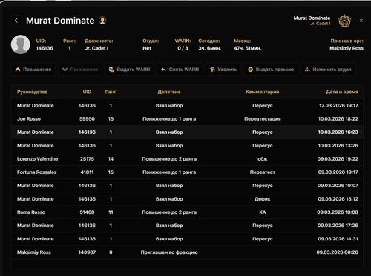Click the undo arrow icon on Снять WARN
The height and width of the screenshot is (276, 371).
[163, 70]
